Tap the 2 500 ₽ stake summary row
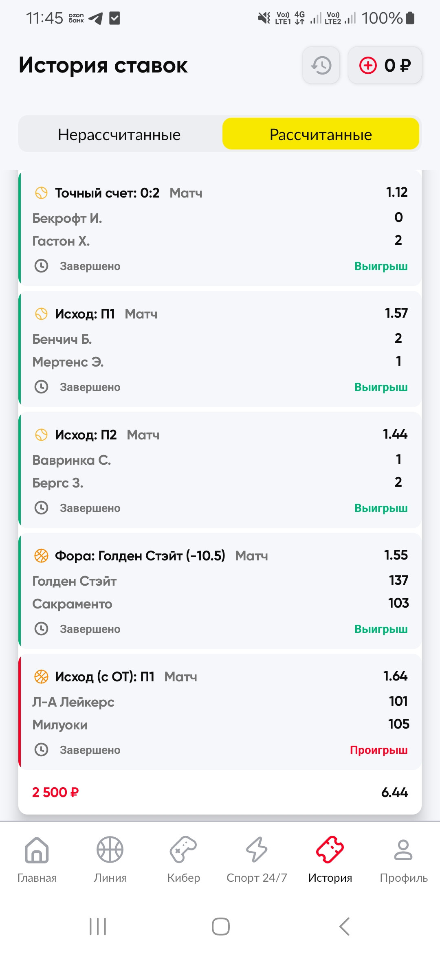Screen dimensions: 440x953 tap(220, 792)
